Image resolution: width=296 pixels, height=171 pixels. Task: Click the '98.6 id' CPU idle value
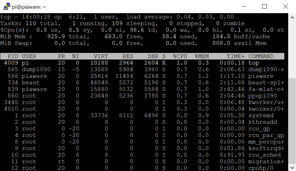click(x=142, y=30)
